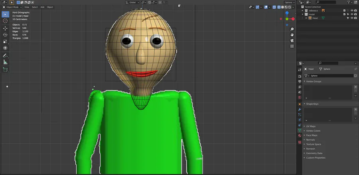This screenshot has width=359, height=175.
Task: Select the Measure tool
Action: tap(5, 62)
